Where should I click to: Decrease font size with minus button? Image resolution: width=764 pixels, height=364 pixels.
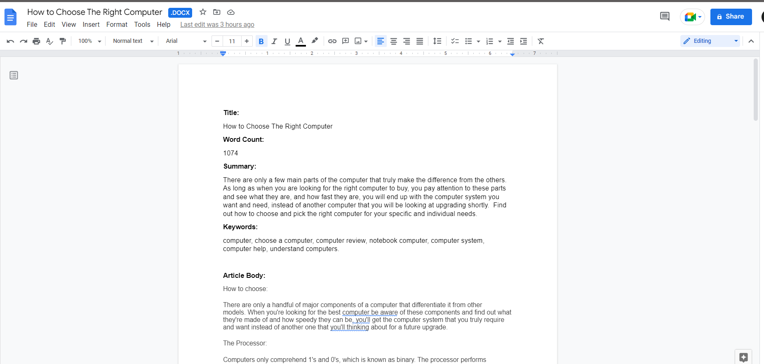point(217,41)
